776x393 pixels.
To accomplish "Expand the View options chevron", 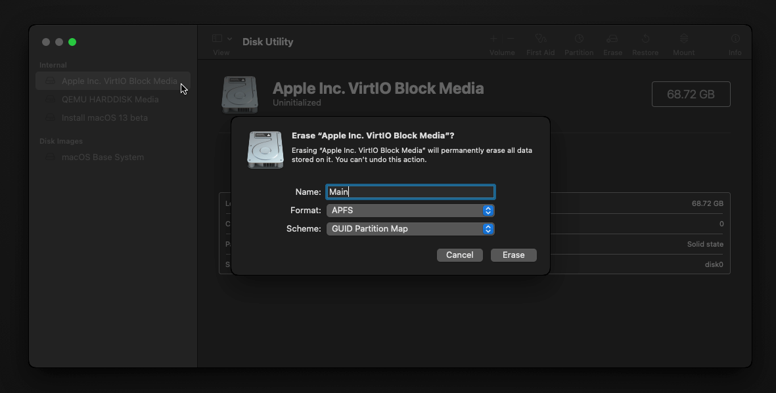I will coord(229,39).
